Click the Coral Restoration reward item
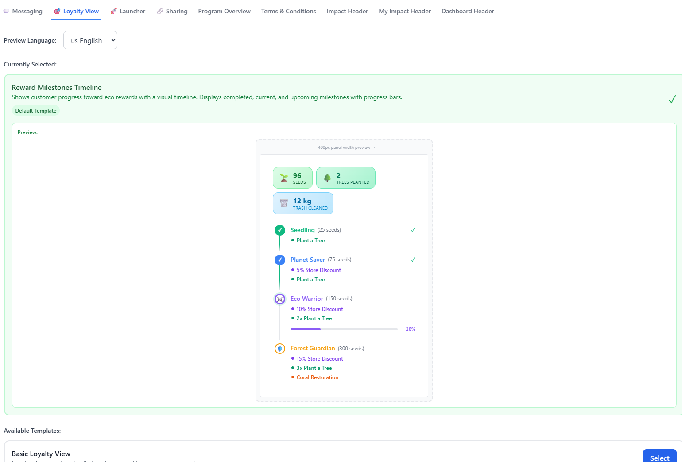The image size is (682, 462). pyautogui.click(x=317, y=377)
